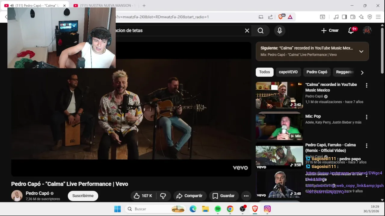Open more options for Calma Remix video
The width and height of the screenshot is (385, 216).
366,146
